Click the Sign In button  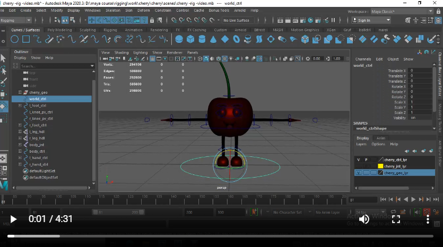tap(364, 21)
